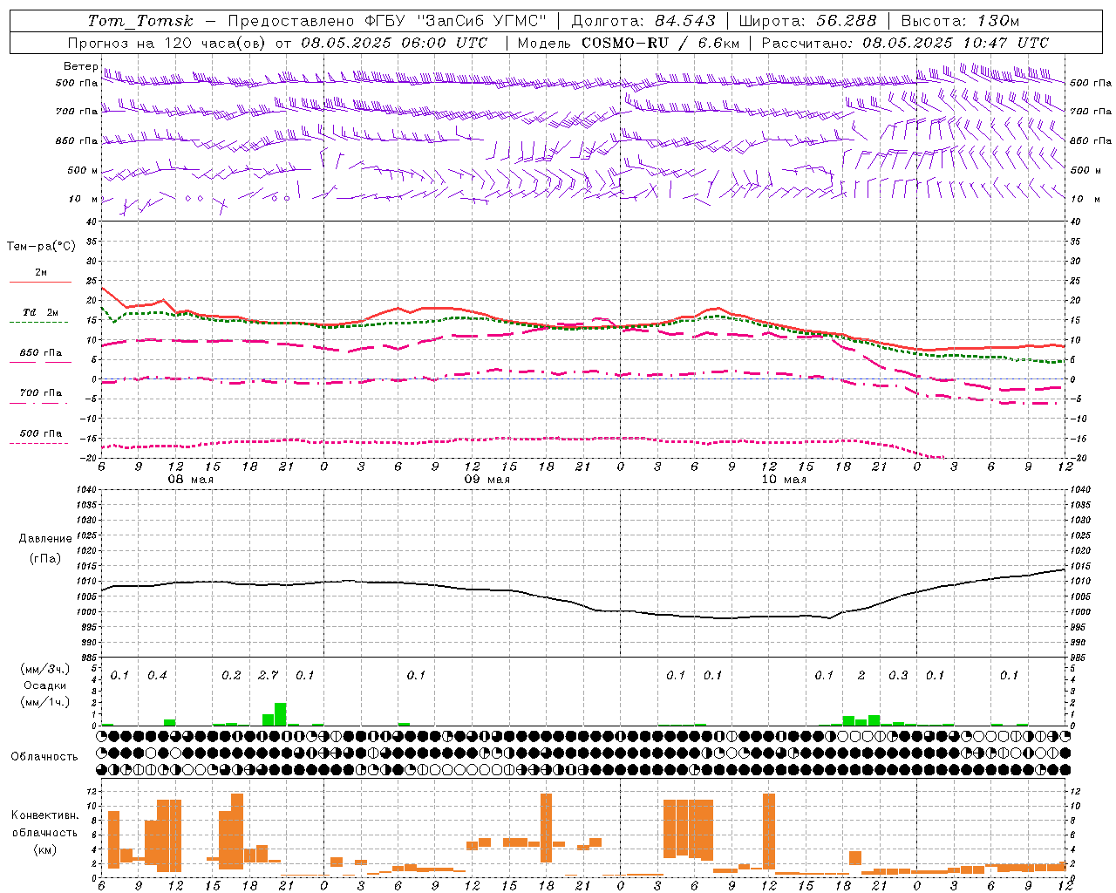This screenshot has width=1116, height=893.
Task: Click the date label 08 мая
Action: (x=191, y=480)
